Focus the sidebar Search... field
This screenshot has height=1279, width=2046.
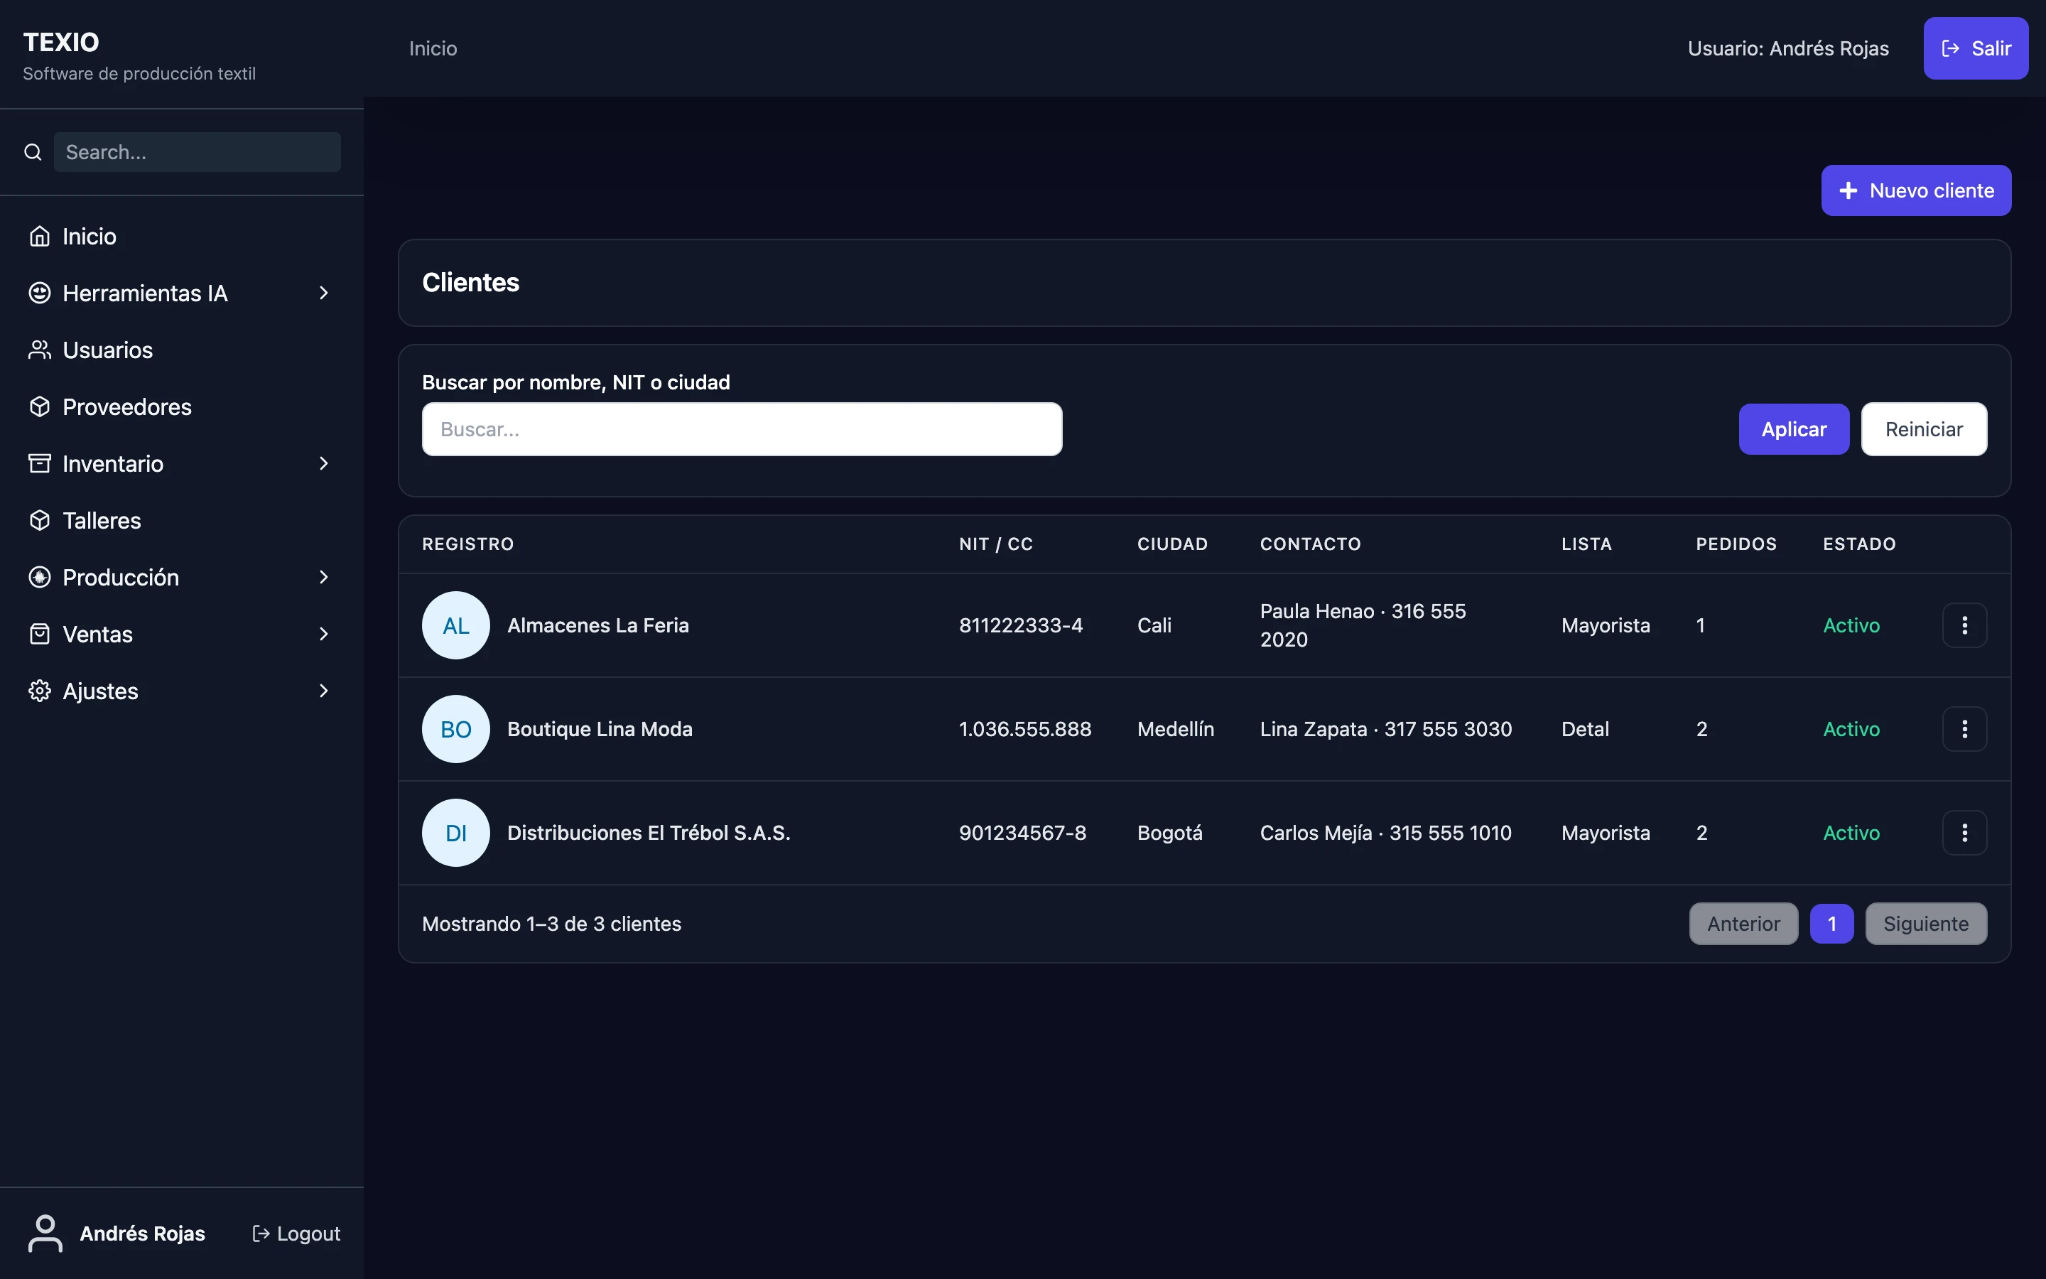pyautogui.click(x=197, y=152)
